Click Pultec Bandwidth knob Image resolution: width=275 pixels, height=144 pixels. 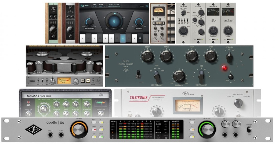click(179, 76)
